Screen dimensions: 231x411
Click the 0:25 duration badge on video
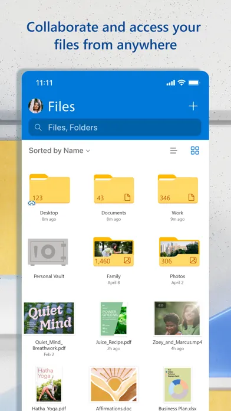[x=161, y=305]
